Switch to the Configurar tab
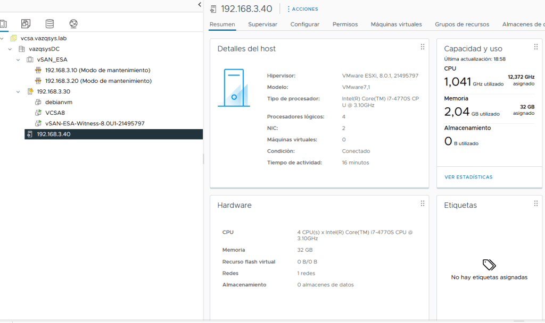Viewport: 545px width, 323px height. tap(304, 24)
